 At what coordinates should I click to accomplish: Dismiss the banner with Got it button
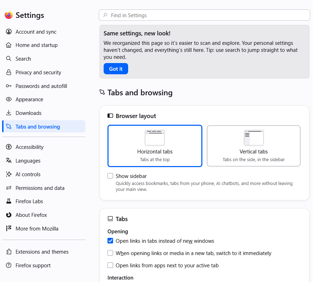pos(116,69)
